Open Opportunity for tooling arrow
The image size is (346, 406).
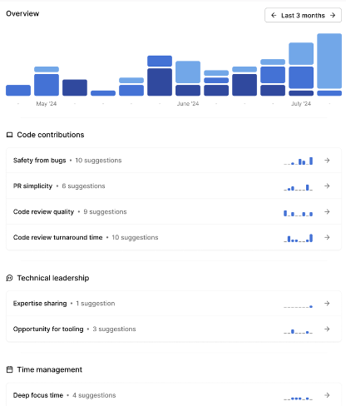click(x=327, y=329)
